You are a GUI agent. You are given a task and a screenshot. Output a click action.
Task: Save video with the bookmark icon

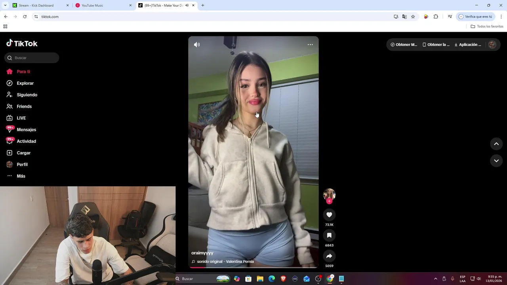(329, 235)
